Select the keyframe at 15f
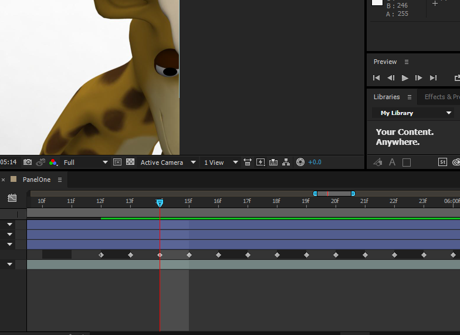The width and height of the screenshot is (460, 335). [189, 255]
